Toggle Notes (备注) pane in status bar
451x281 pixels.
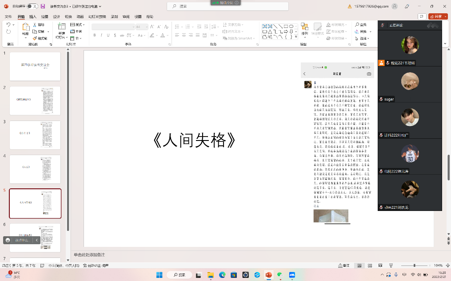point(343,265)
